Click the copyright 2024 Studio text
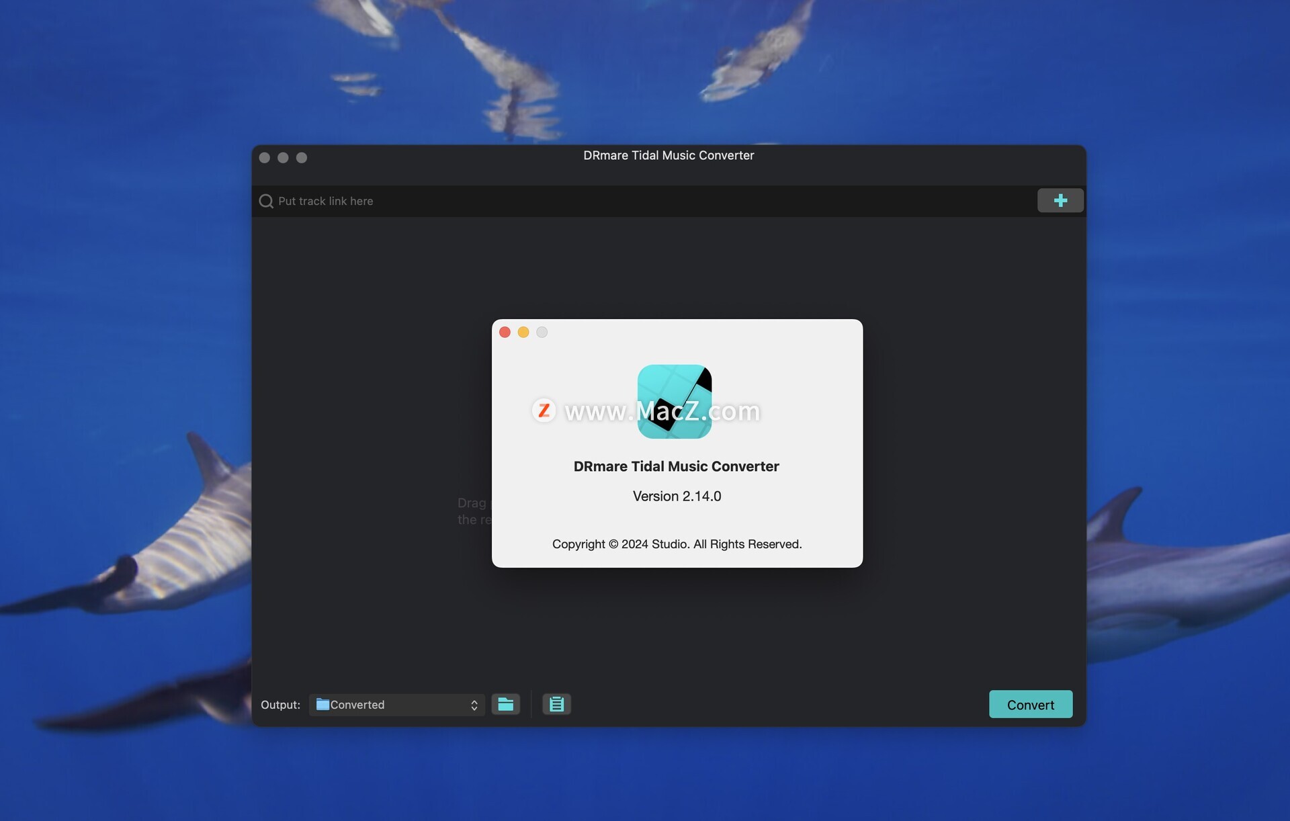 [x=677, y=544]
